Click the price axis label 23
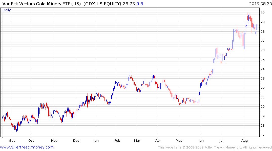This screenshot has height=151, width=272. pos(262,78)
